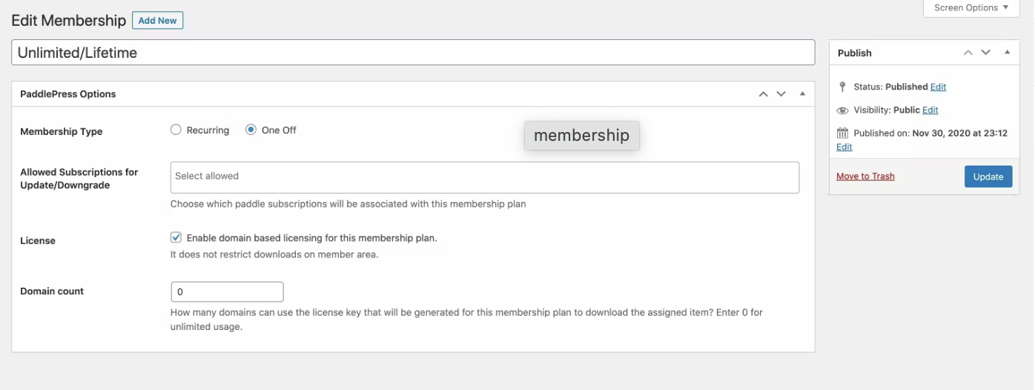Move Publish box up
This screenshot has height=390, width=1035.
point(968,53)
